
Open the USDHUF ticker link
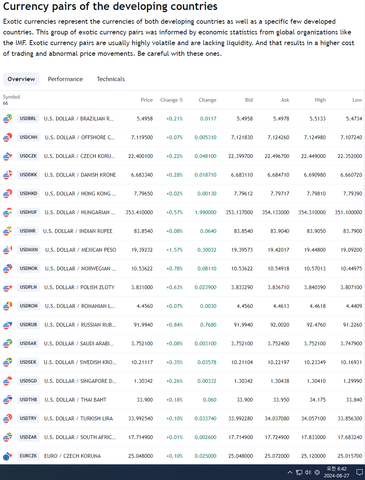[29, 212]
